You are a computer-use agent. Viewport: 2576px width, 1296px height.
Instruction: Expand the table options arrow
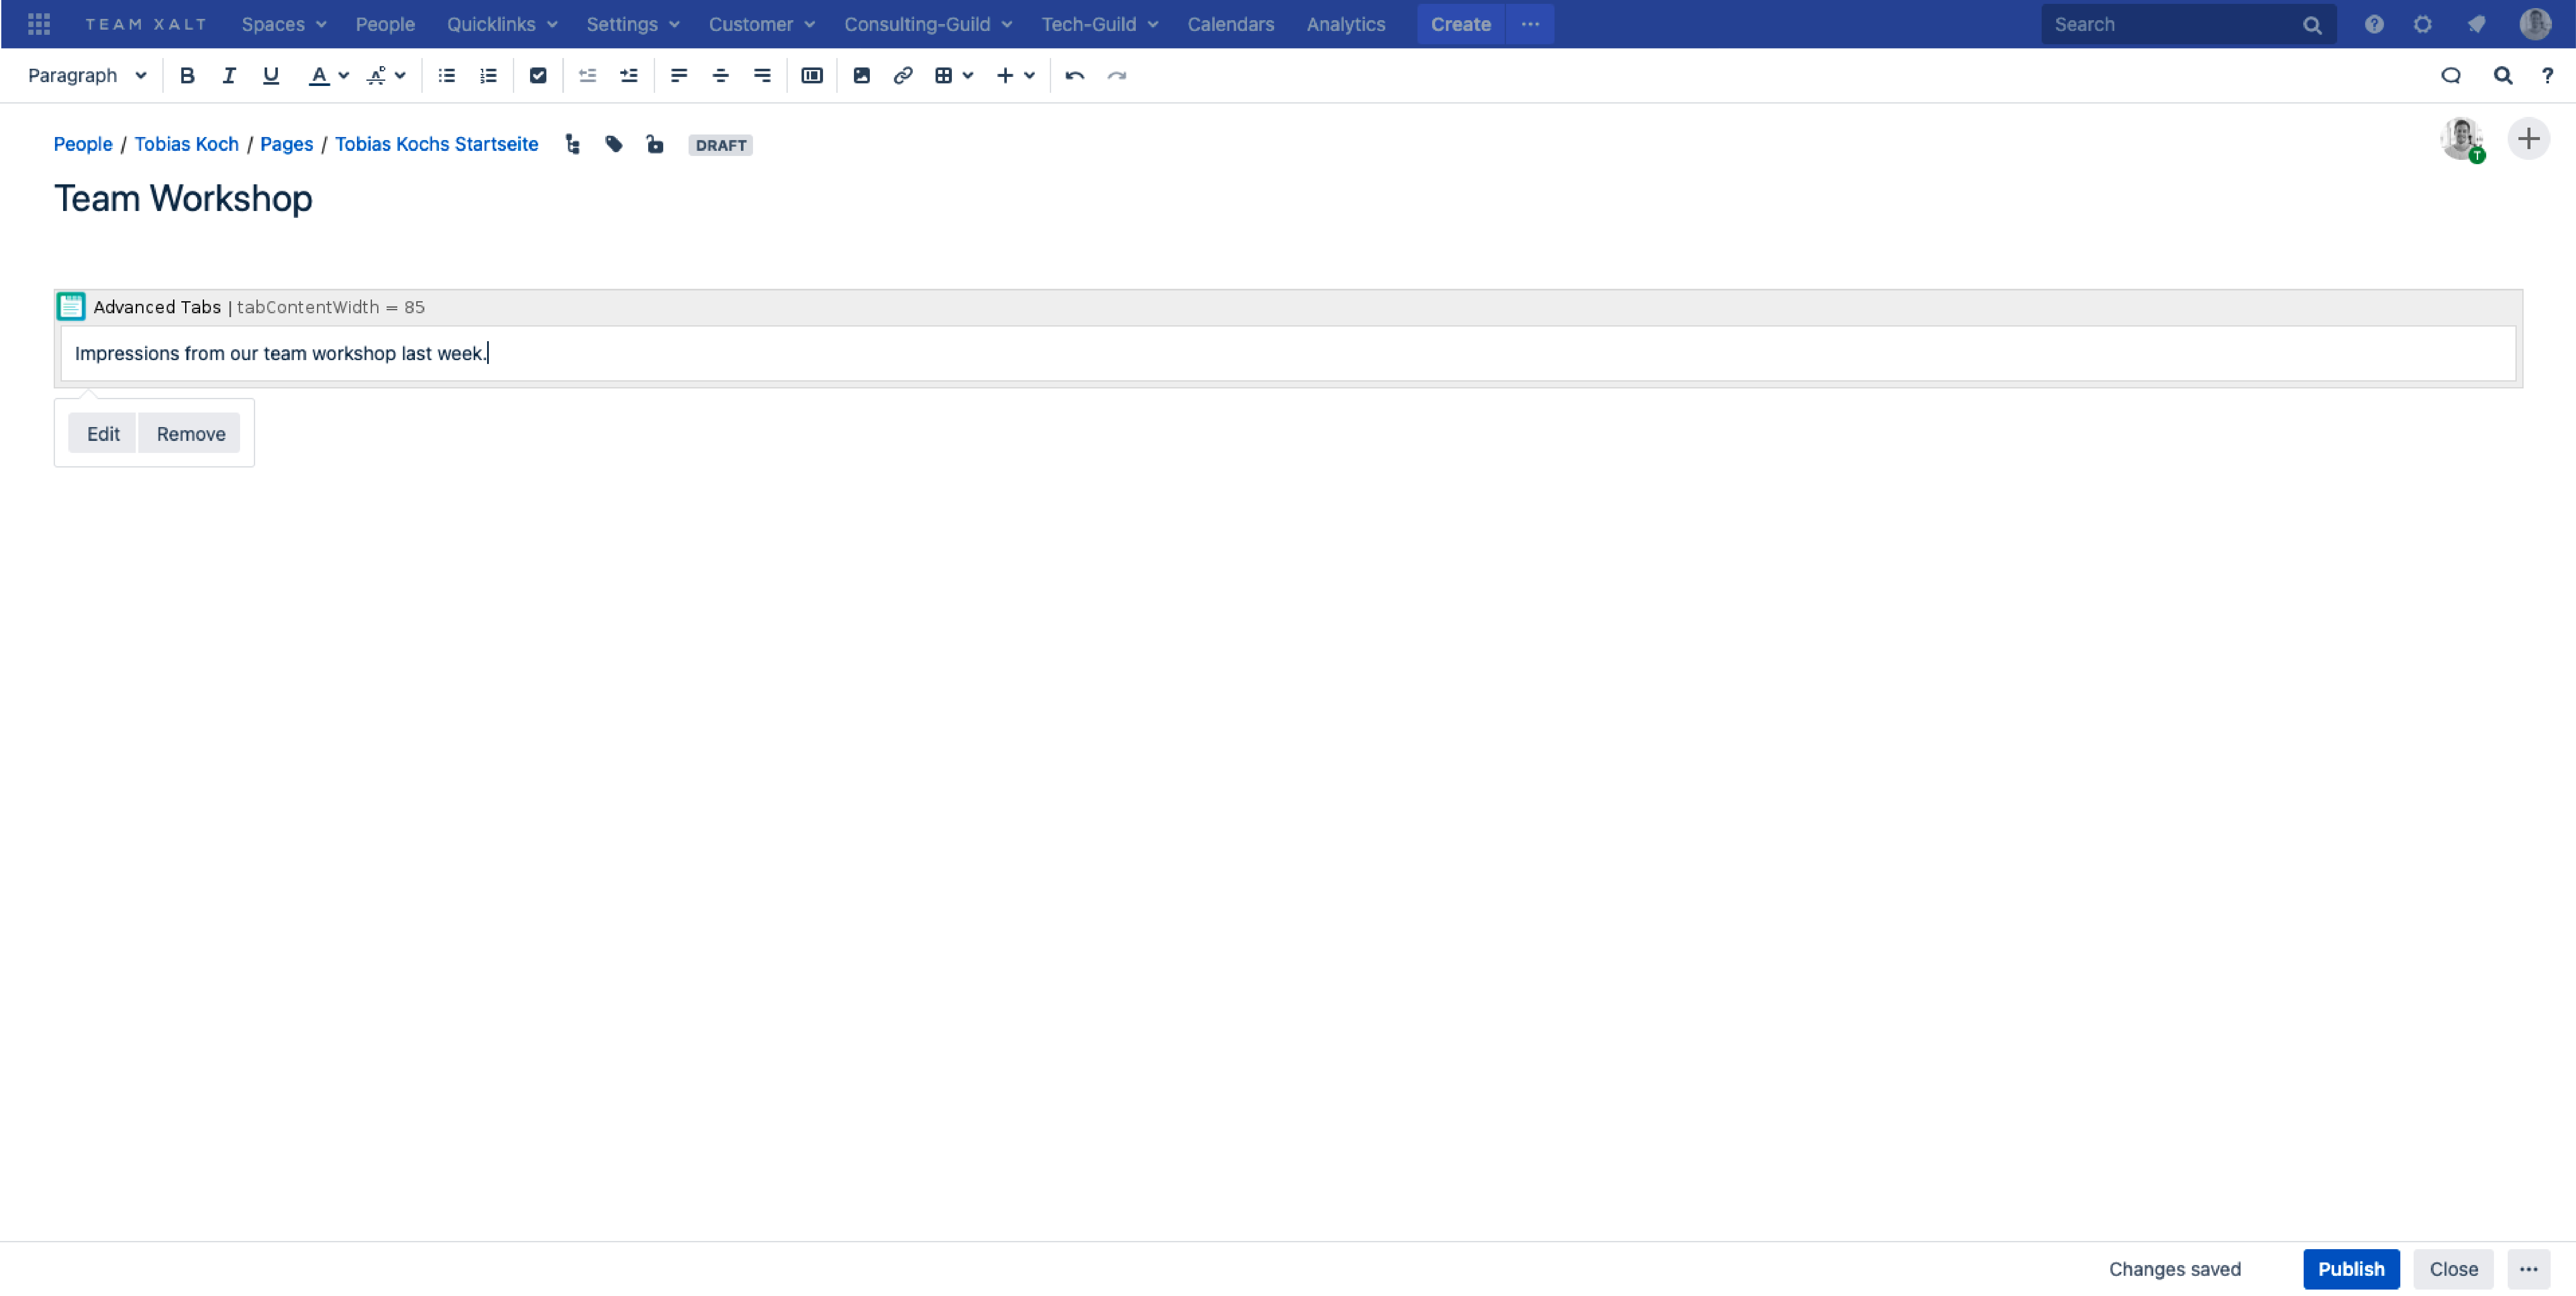click(968, 75)
